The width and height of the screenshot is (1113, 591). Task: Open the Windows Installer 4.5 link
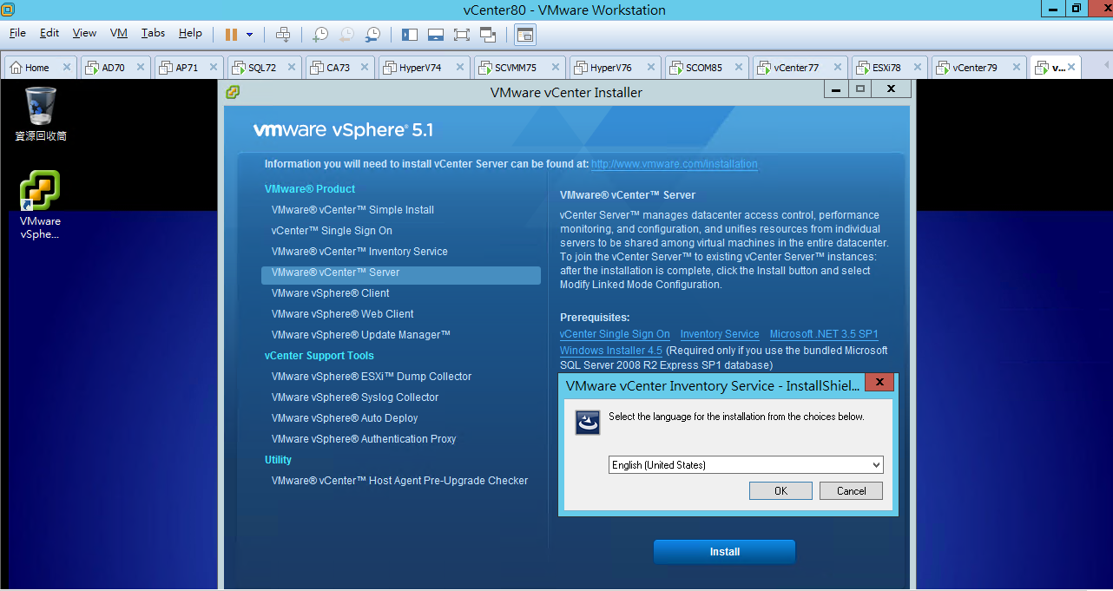[611, 351]
